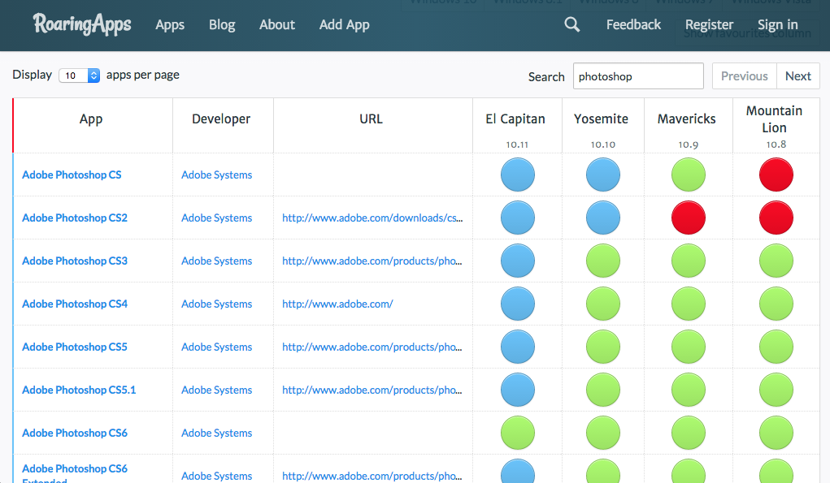Open the apps per page dropdown
The image size is (830, 483).
[x=80, y=75]
